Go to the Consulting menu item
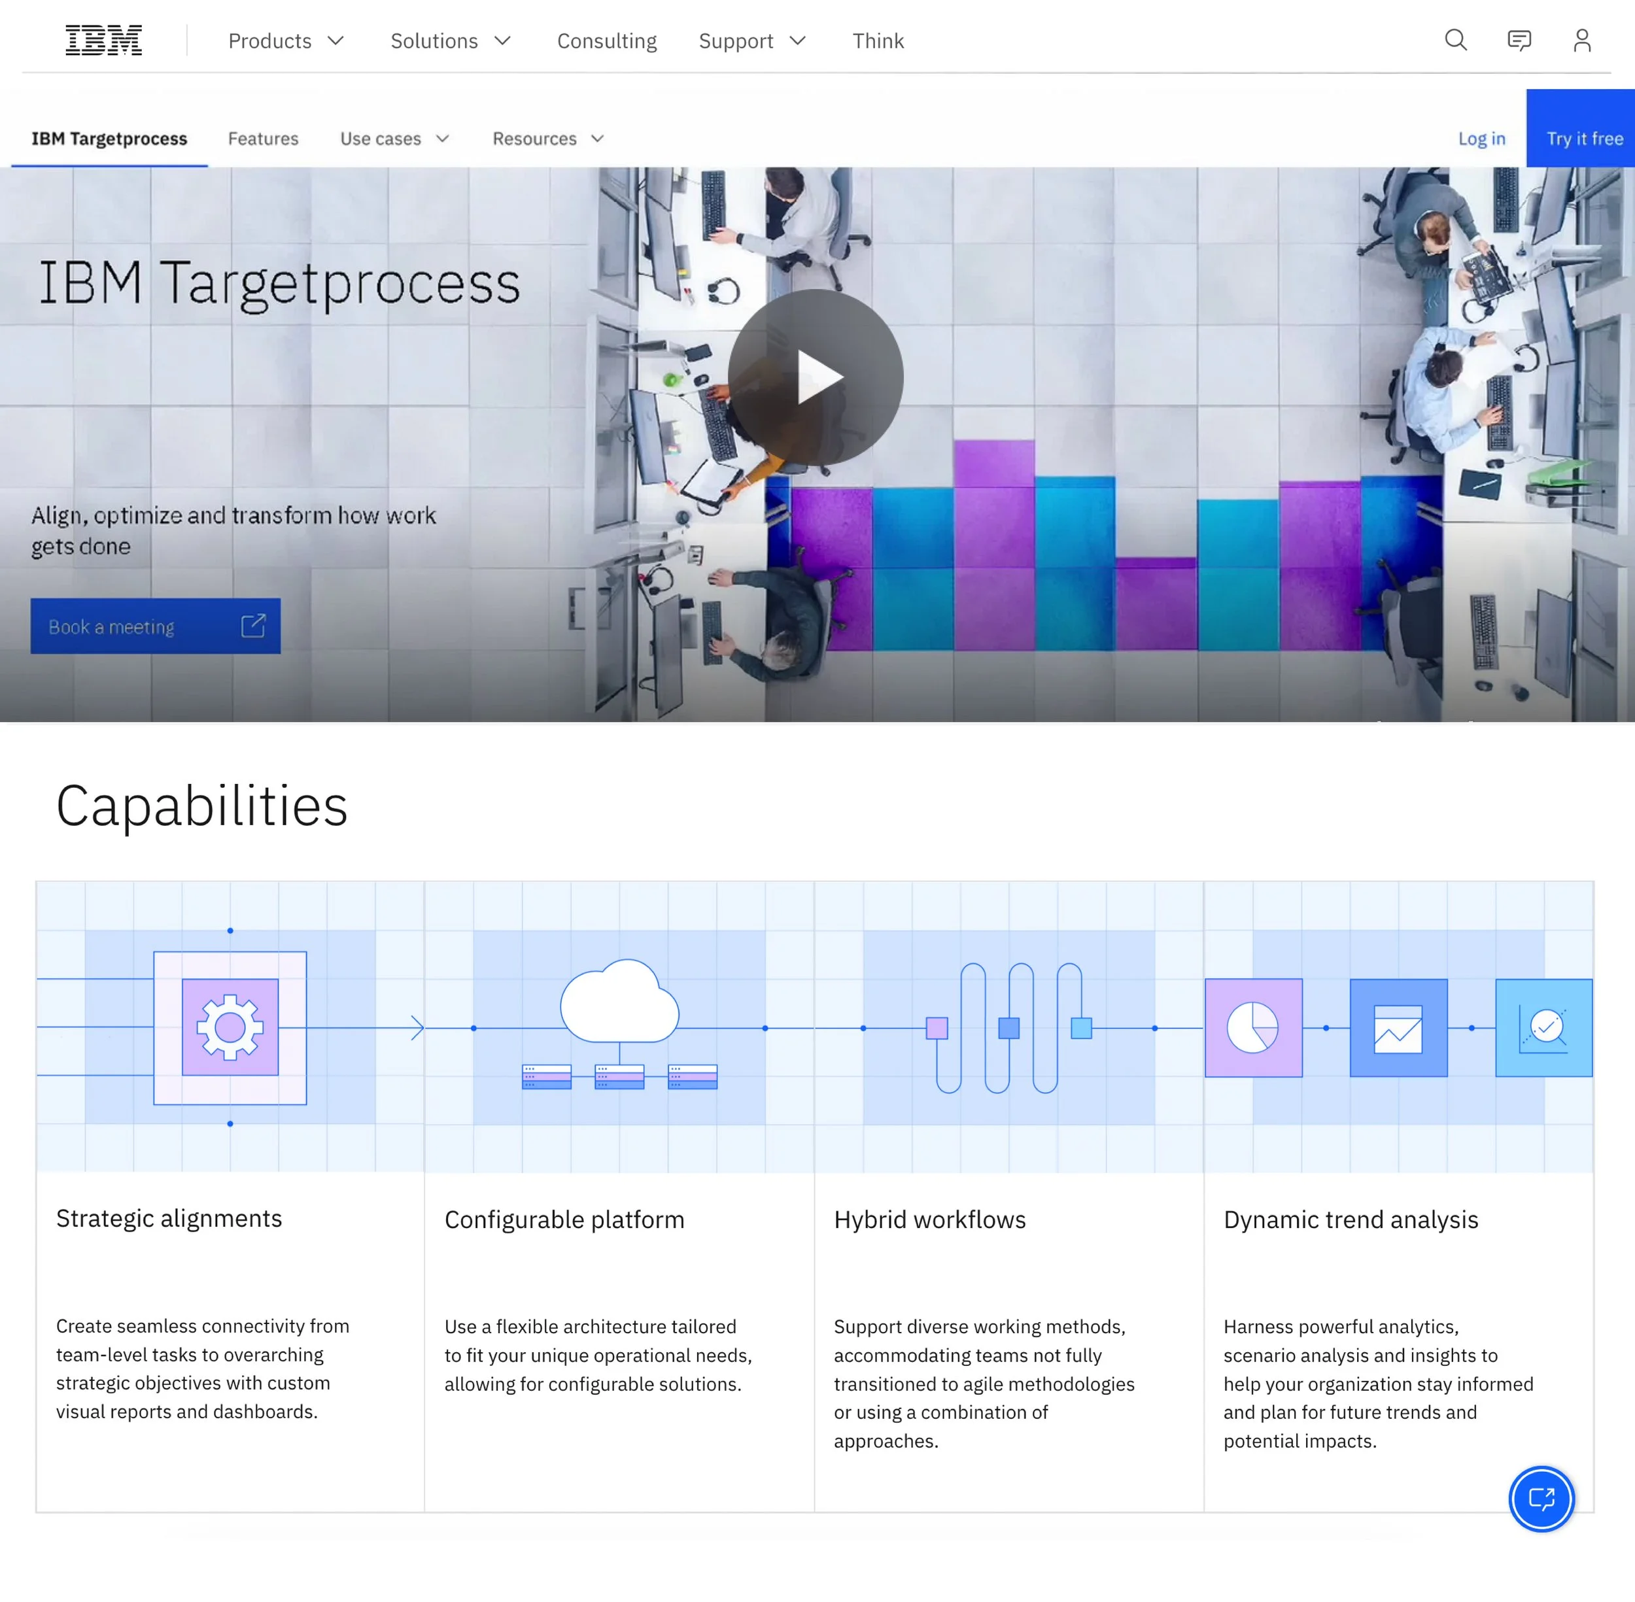Viewport: 1635px width, 1602px height. click(607, 41)
